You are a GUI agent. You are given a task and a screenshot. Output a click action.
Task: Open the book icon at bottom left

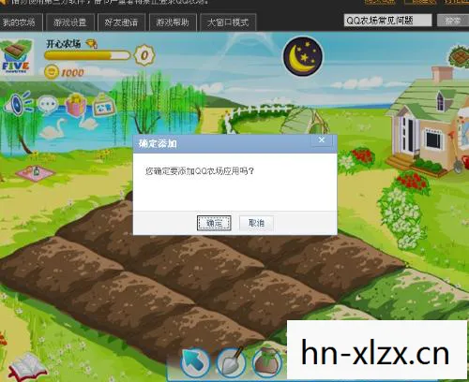click(x=27, y=367)
